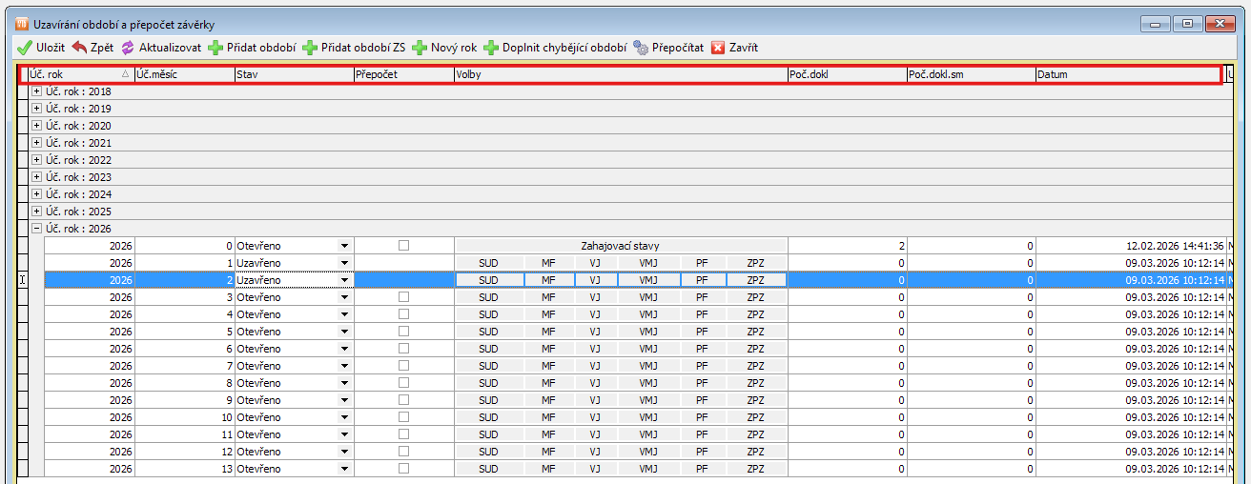Click the red Zavřít toolbar icon

718,48
